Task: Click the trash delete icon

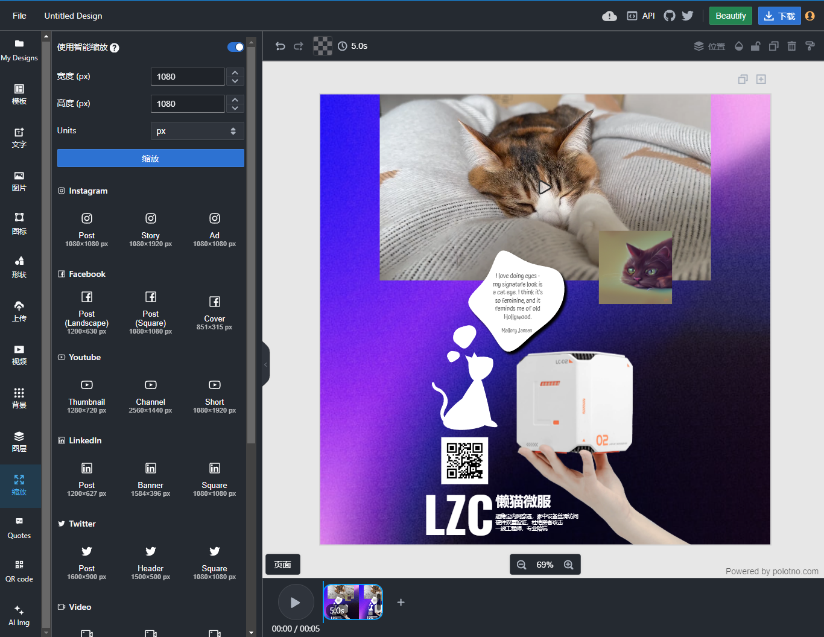Action: (x=792, y=46)
